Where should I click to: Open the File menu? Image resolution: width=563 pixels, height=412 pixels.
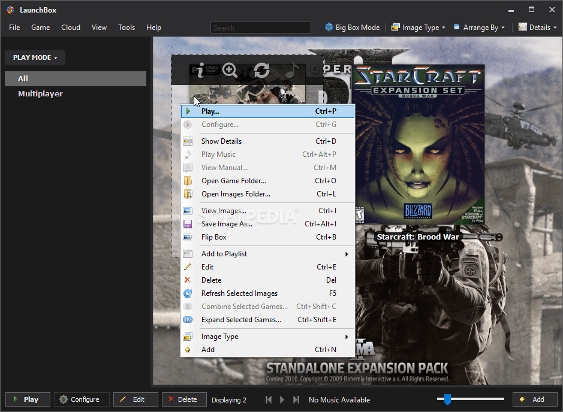tap(14, 28)
